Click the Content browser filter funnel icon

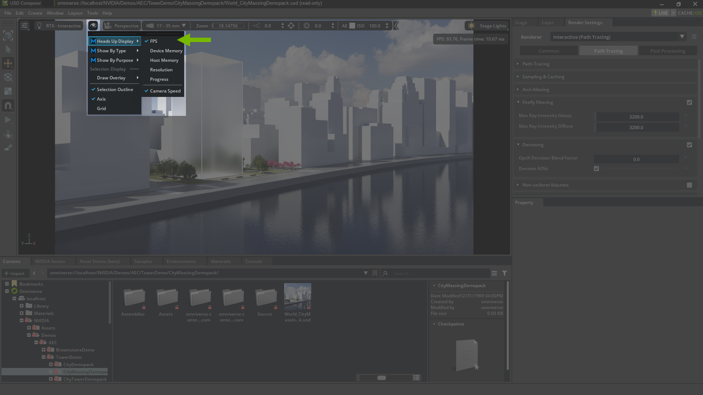(x=505, y=273)
